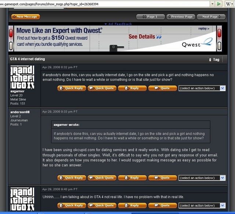The image size is (235, 214).
Task: Click See Details in Qwest ad
Action: click(x=145, y=37)
